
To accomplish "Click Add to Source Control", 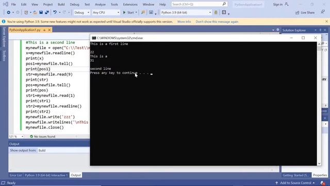I will (x=295, y=183).
